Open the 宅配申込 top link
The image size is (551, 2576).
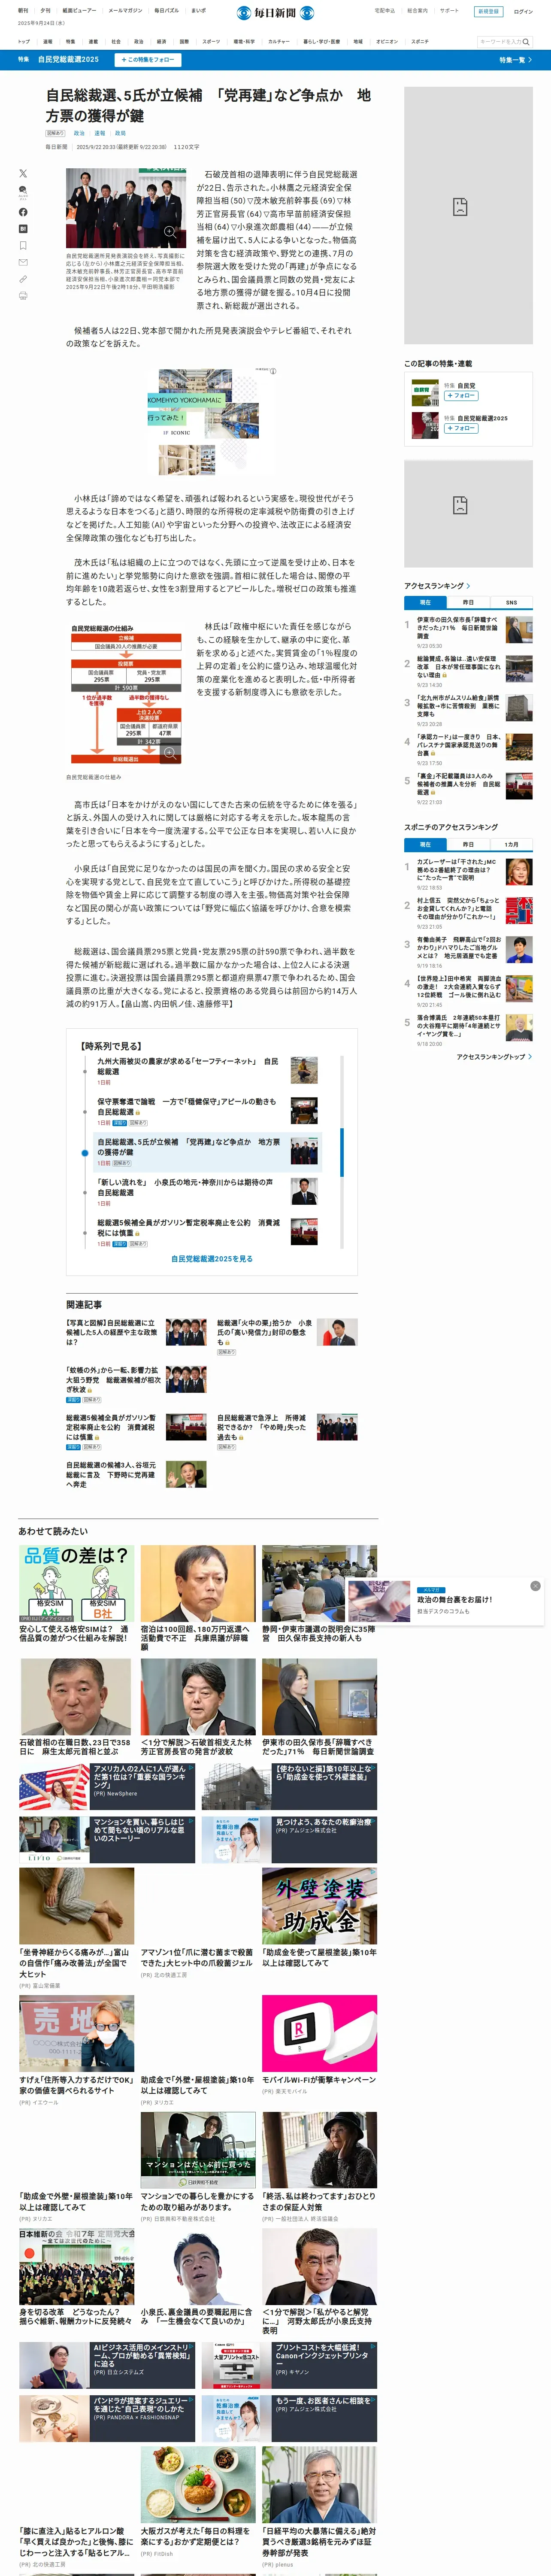(x=384, y=11)
